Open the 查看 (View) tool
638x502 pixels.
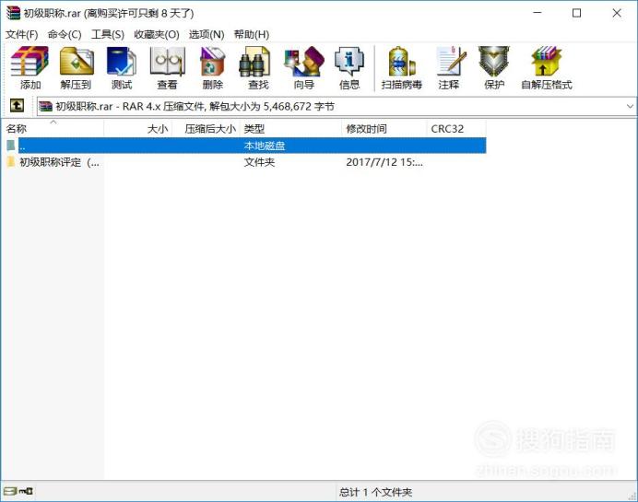pos(167,68)
